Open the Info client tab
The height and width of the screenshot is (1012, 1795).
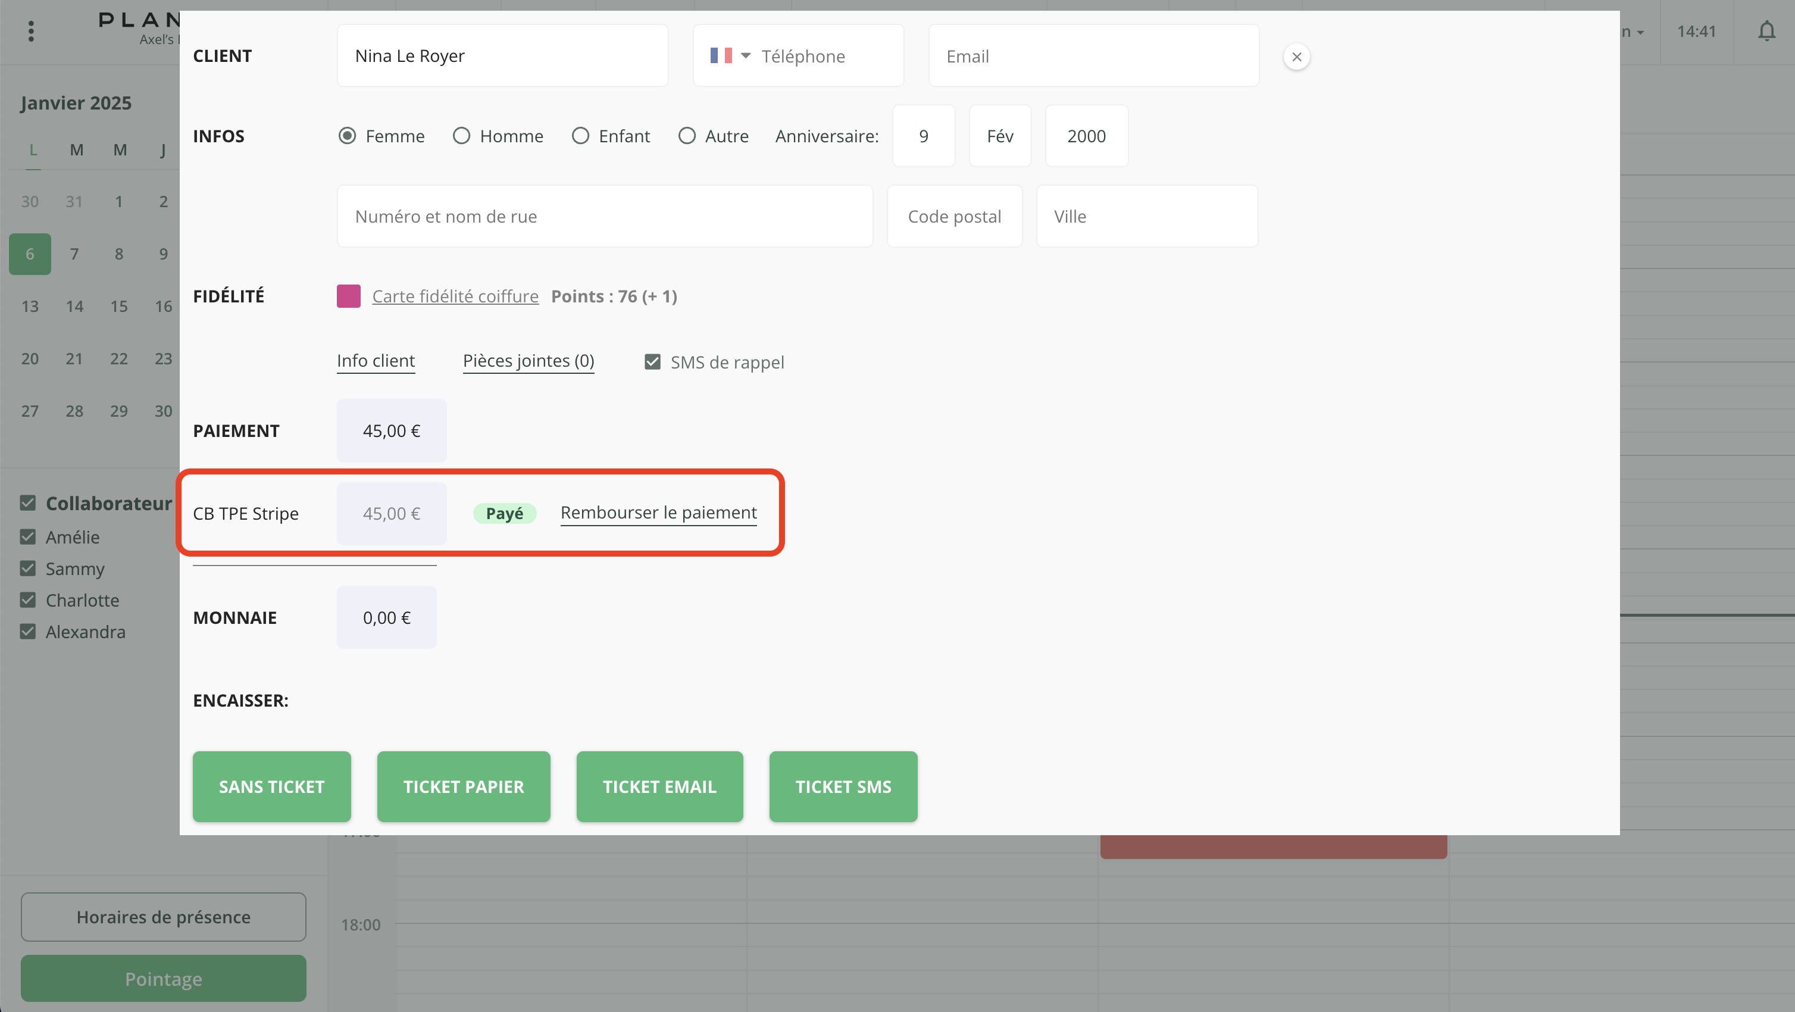pos(376,361)
